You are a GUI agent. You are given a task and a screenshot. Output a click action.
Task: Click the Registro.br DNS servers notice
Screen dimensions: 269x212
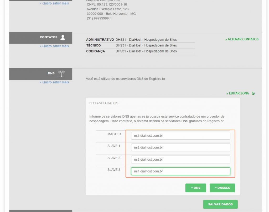coord(125,79)
